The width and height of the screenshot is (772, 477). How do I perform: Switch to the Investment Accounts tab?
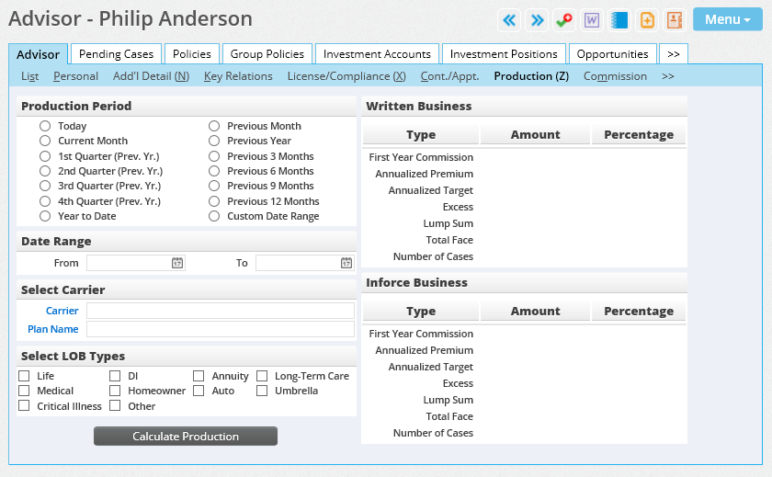pos(377,54)
